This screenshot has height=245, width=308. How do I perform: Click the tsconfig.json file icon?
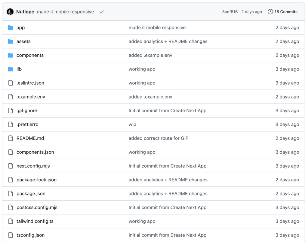point(11,235)
